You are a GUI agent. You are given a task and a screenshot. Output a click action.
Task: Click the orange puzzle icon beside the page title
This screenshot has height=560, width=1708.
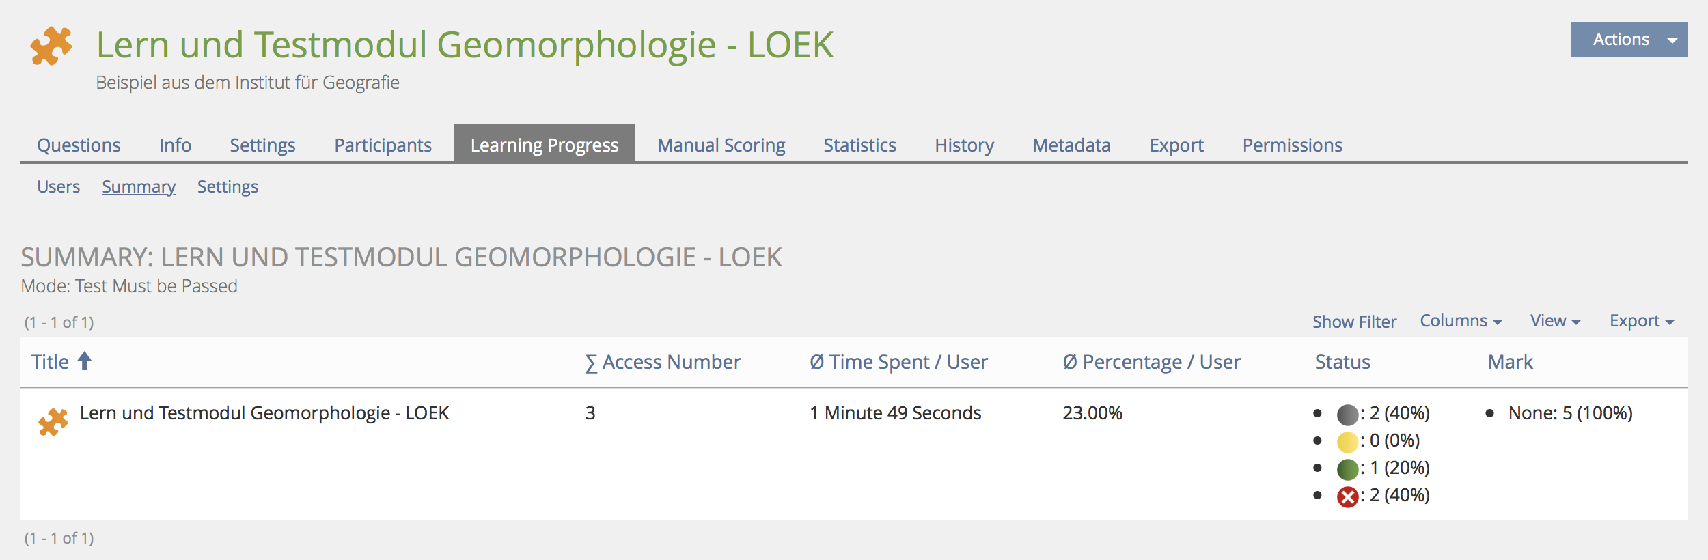click(51, 46)
